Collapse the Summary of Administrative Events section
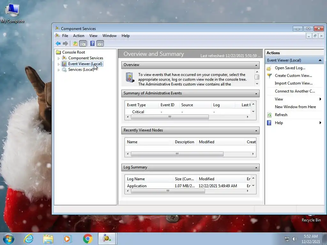327x245 pixels. [256, 94]
